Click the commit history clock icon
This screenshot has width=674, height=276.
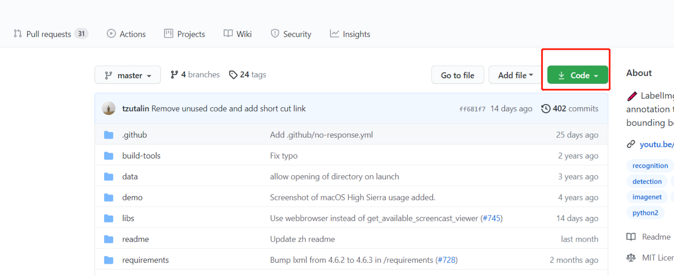(546, 109)
